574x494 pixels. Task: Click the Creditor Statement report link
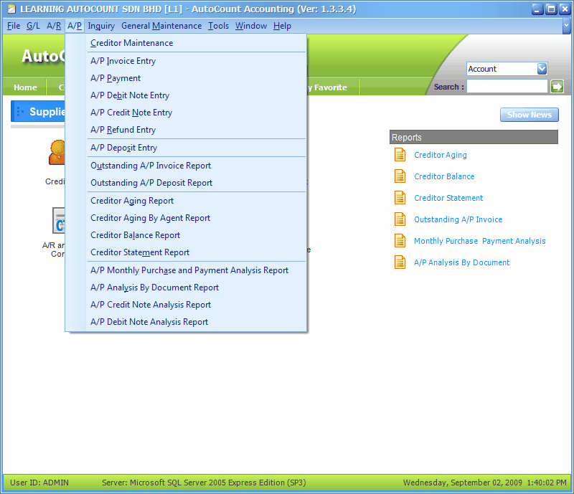tap(448, 198)
